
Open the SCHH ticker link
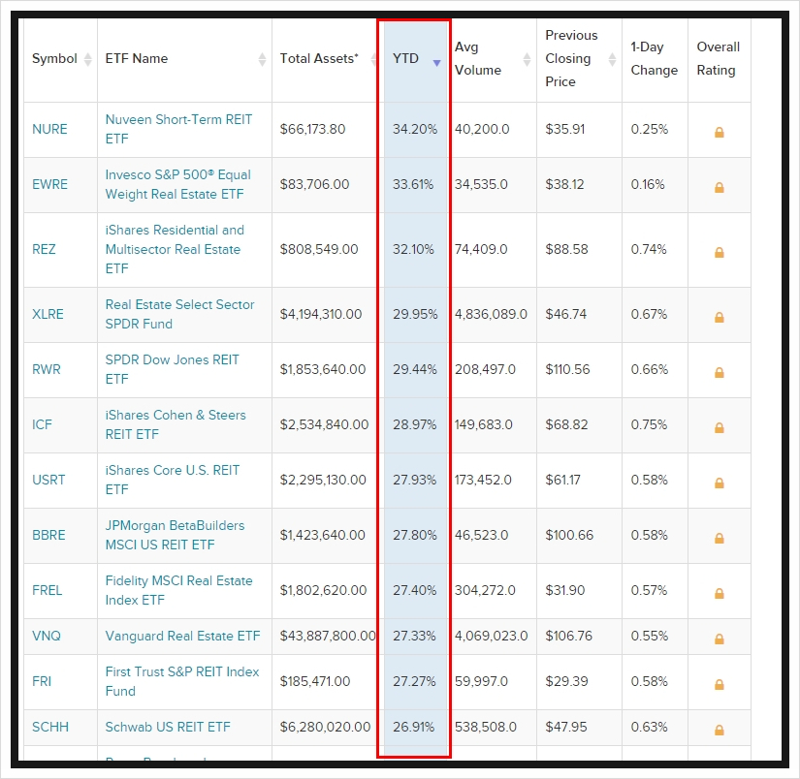[x=50, y=727]
